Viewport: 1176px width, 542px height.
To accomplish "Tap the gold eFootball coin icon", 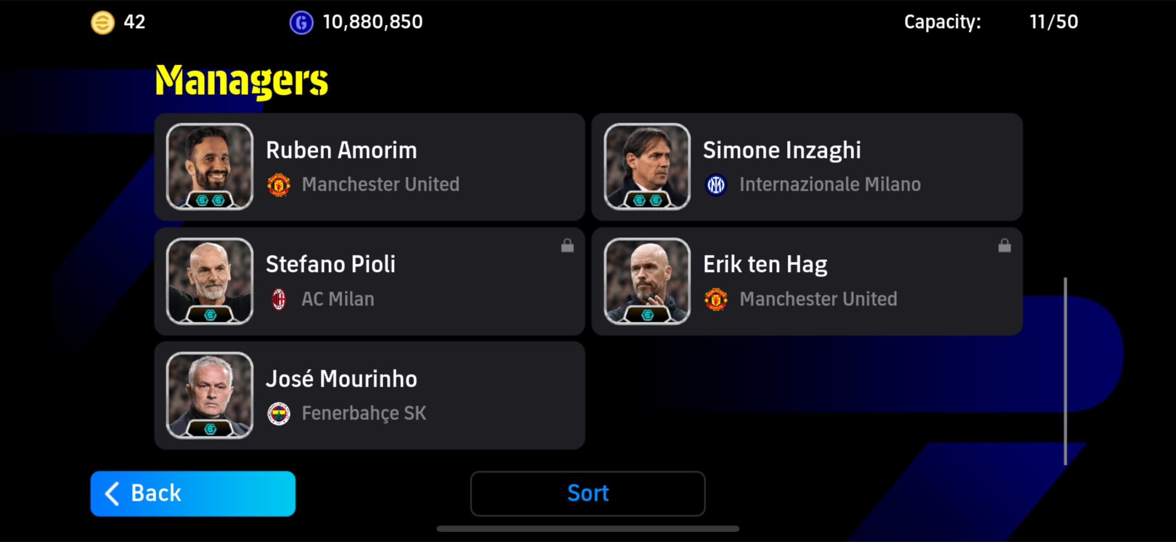I will pos(102,22).
